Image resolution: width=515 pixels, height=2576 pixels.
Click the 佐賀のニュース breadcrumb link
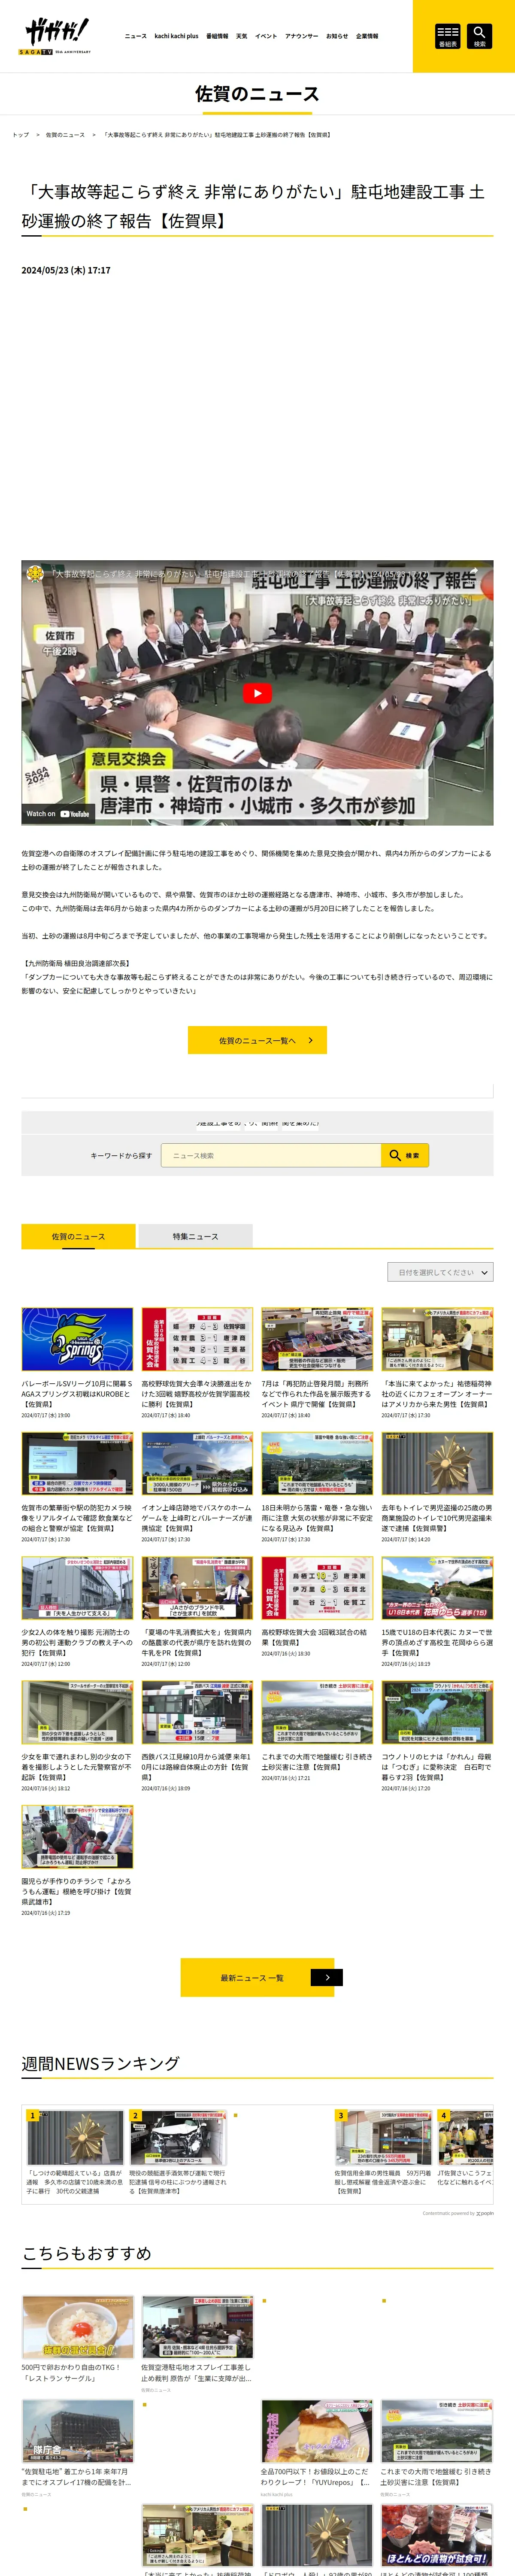click(x=65, y=135)
